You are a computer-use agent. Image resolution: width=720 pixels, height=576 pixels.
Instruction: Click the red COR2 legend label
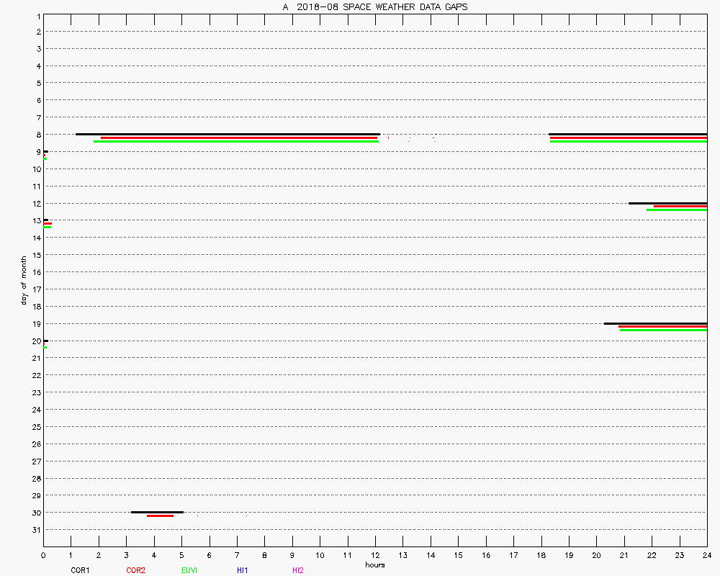(135, 570)
